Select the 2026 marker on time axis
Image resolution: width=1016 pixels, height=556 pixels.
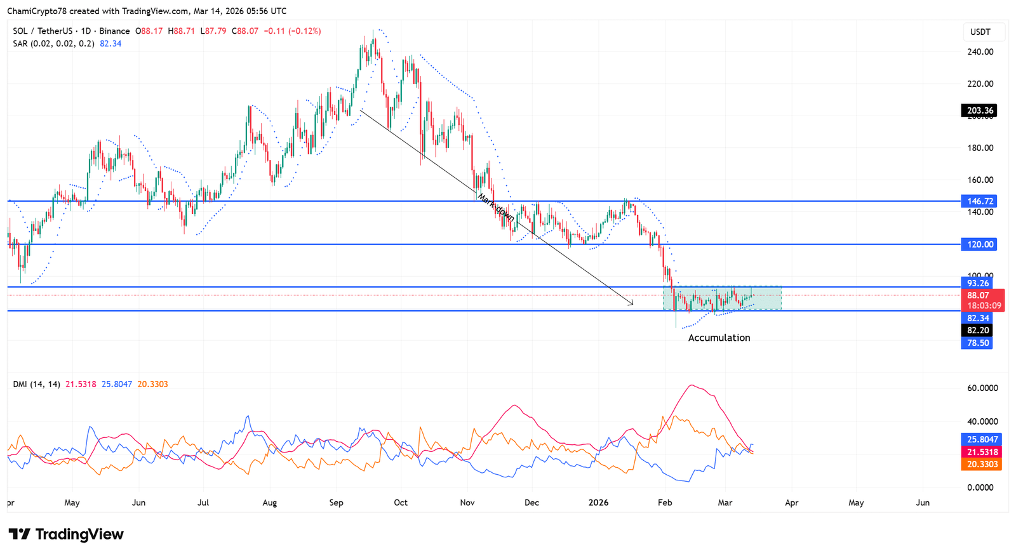[598, 503]
